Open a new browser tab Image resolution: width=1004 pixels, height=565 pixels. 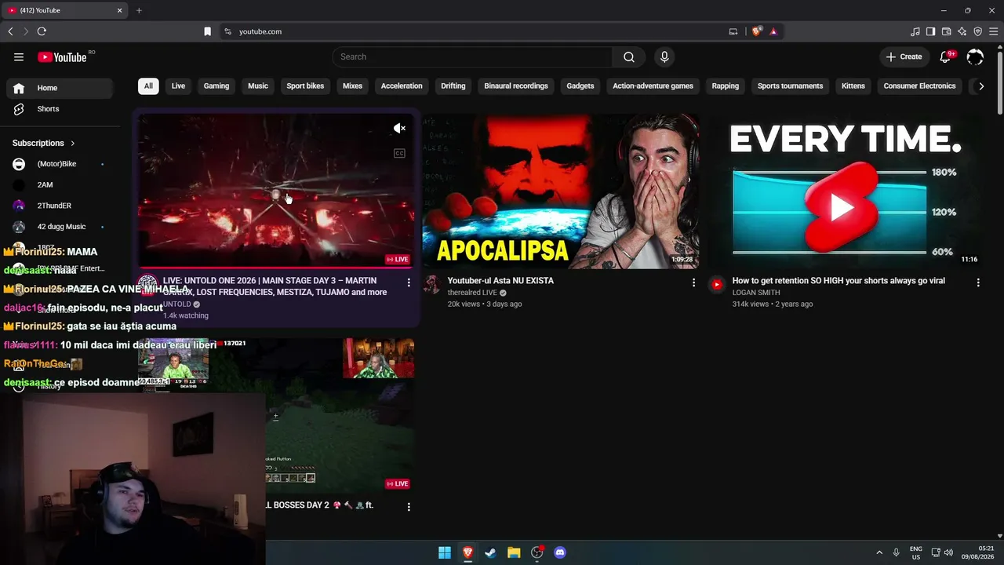(139, 10)
